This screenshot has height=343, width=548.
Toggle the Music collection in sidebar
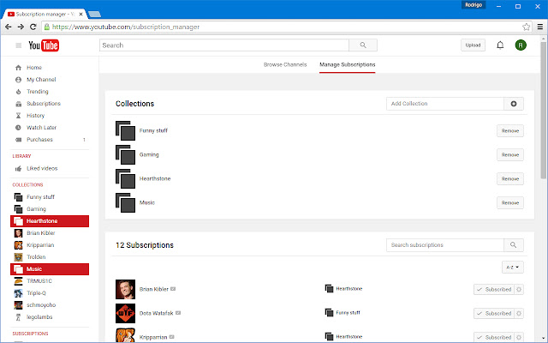point(50,269)
